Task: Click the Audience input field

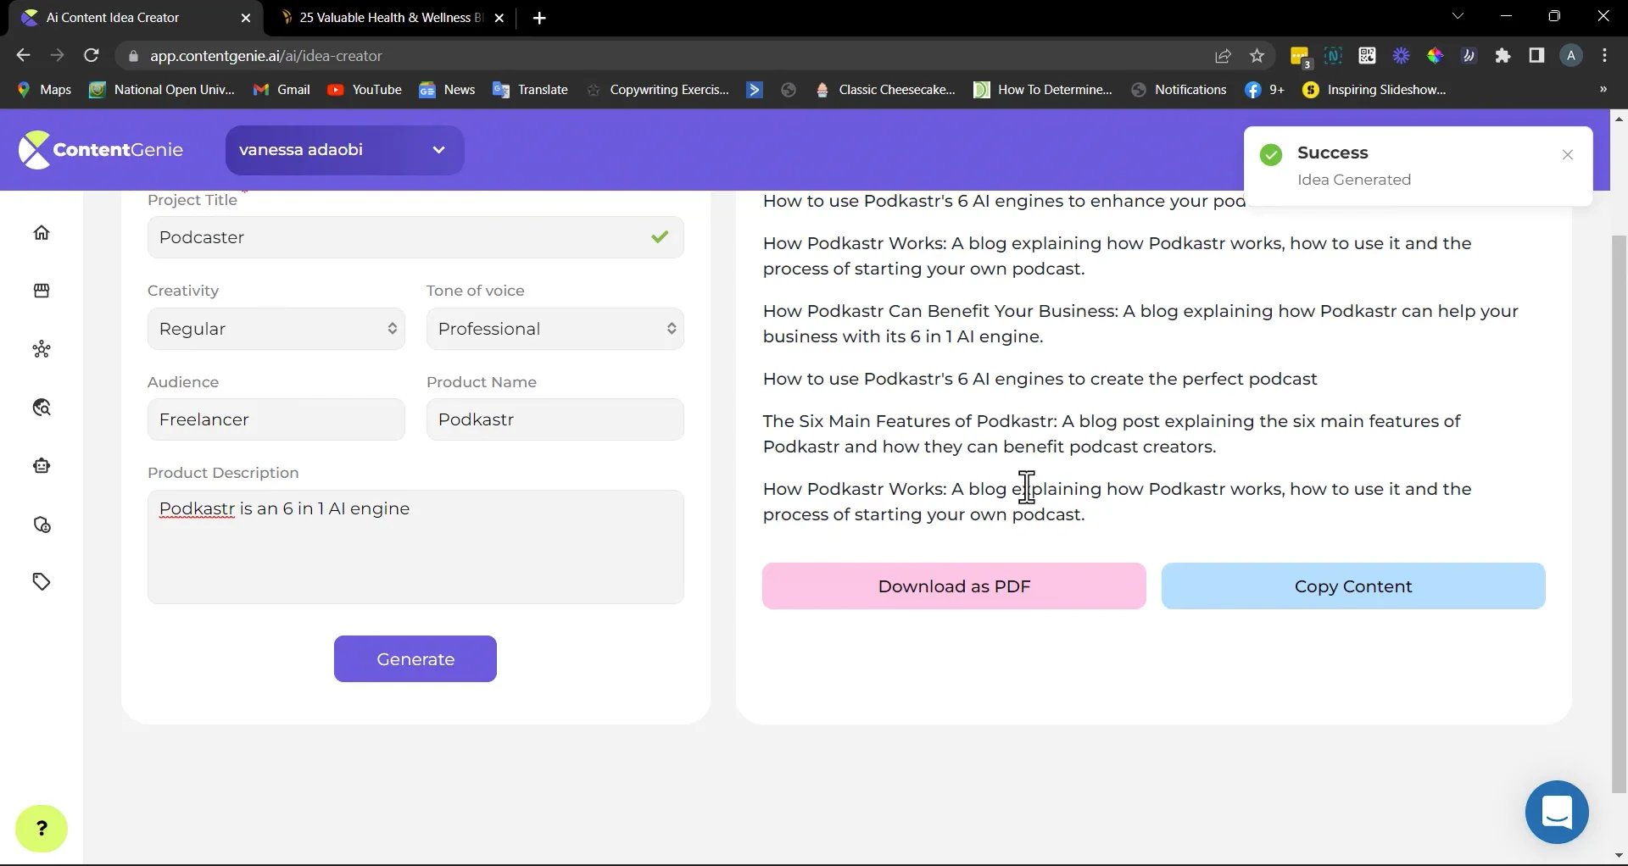Action: (x=276, y=419)
